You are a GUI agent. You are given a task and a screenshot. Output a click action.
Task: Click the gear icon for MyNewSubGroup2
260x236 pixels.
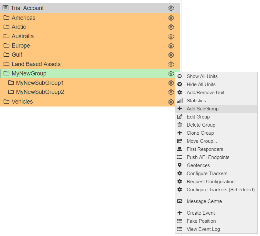(x=171, y=92)
